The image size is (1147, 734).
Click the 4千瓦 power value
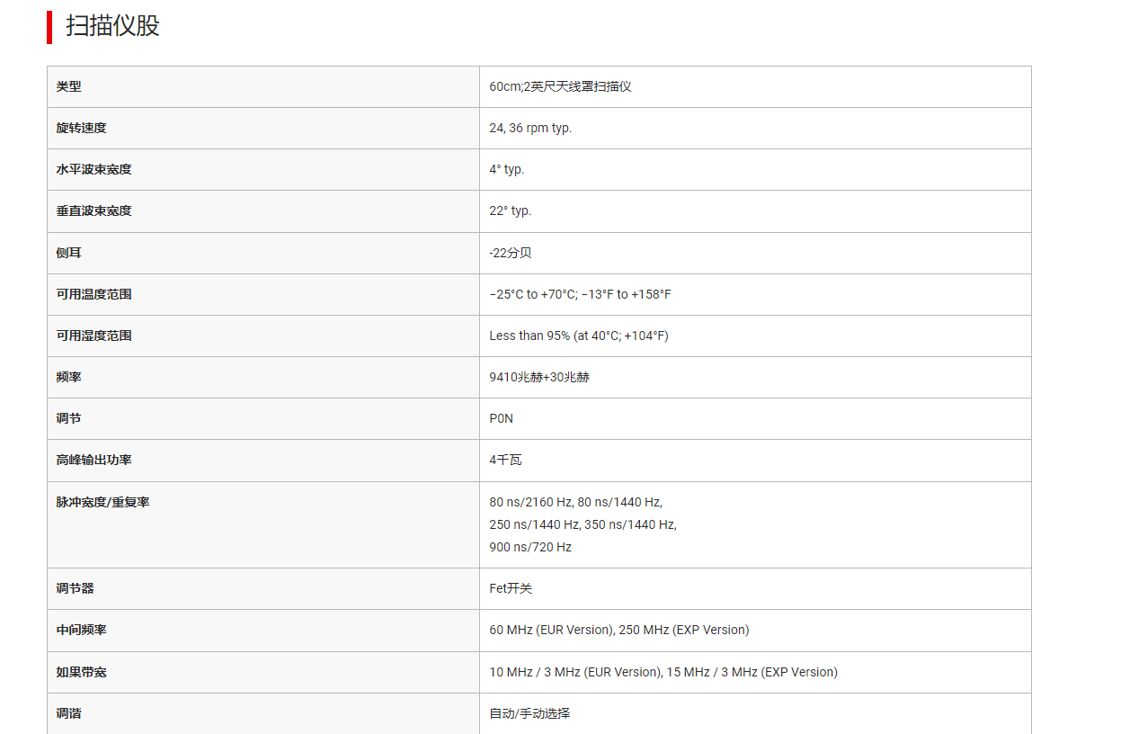coord(505,460)
